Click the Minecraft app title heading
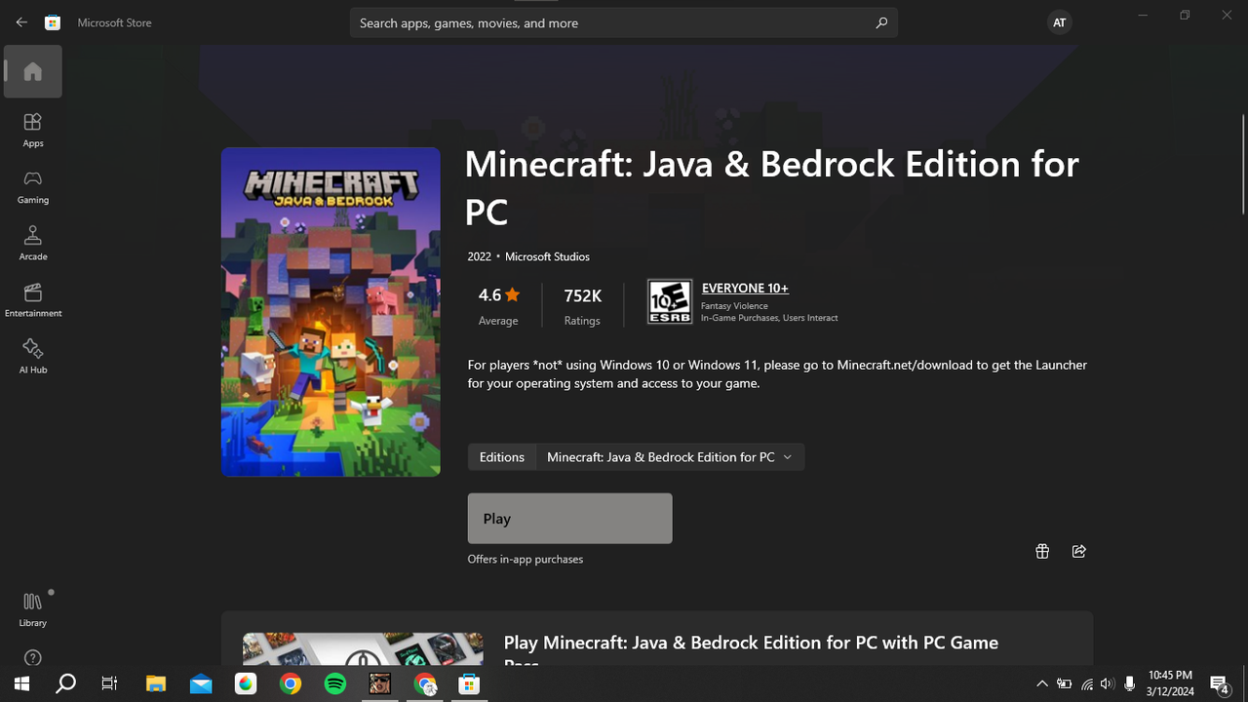 point(771,187)
